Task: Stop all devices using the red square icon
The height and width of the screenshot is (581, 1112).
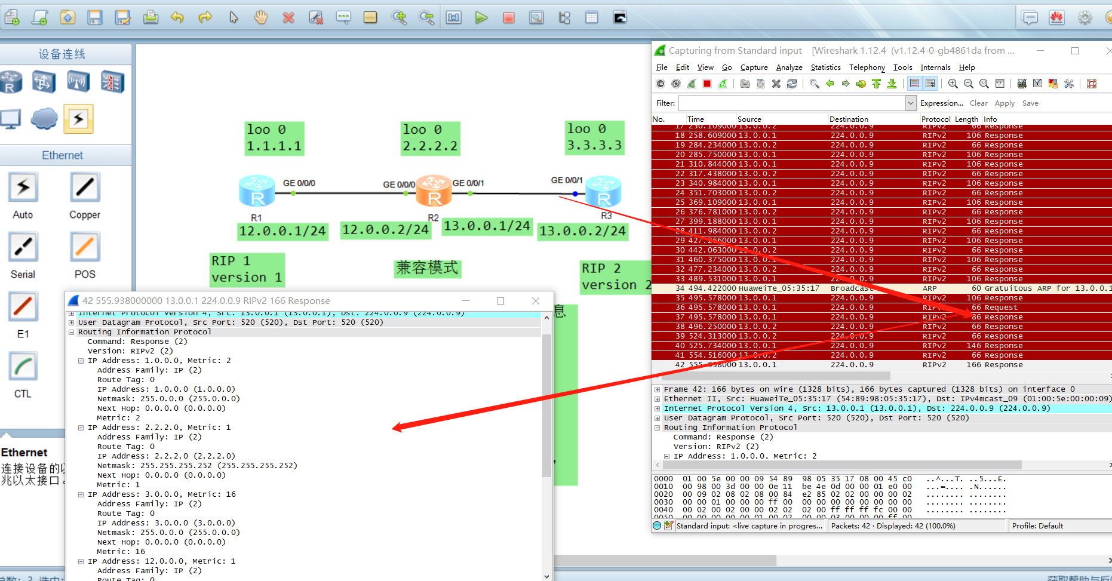Action: (x=508, y=17)
